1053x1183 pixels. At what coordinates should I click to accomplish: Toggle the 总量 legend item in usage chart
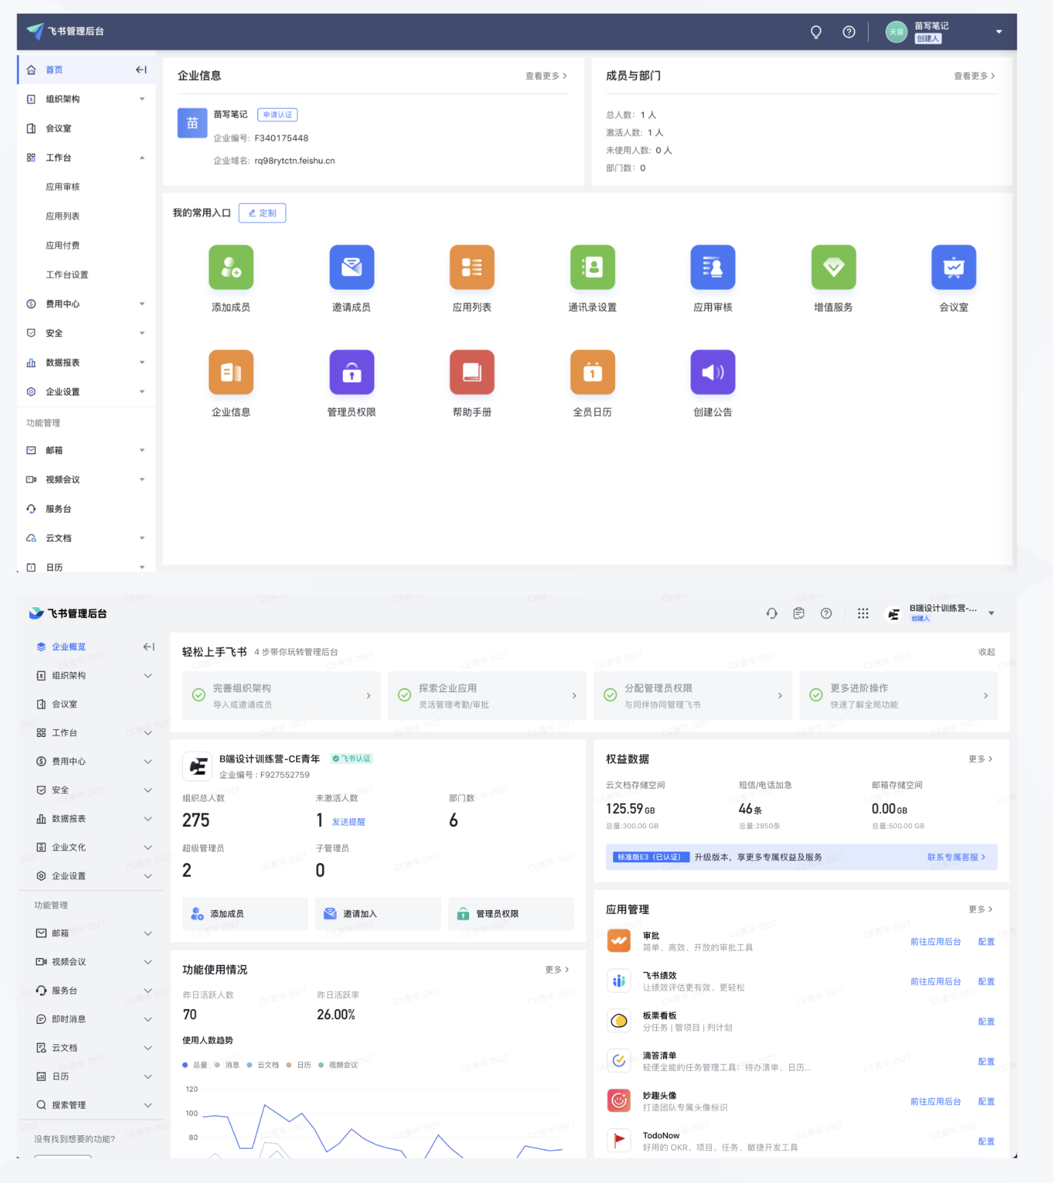(x=195, y=1065)
